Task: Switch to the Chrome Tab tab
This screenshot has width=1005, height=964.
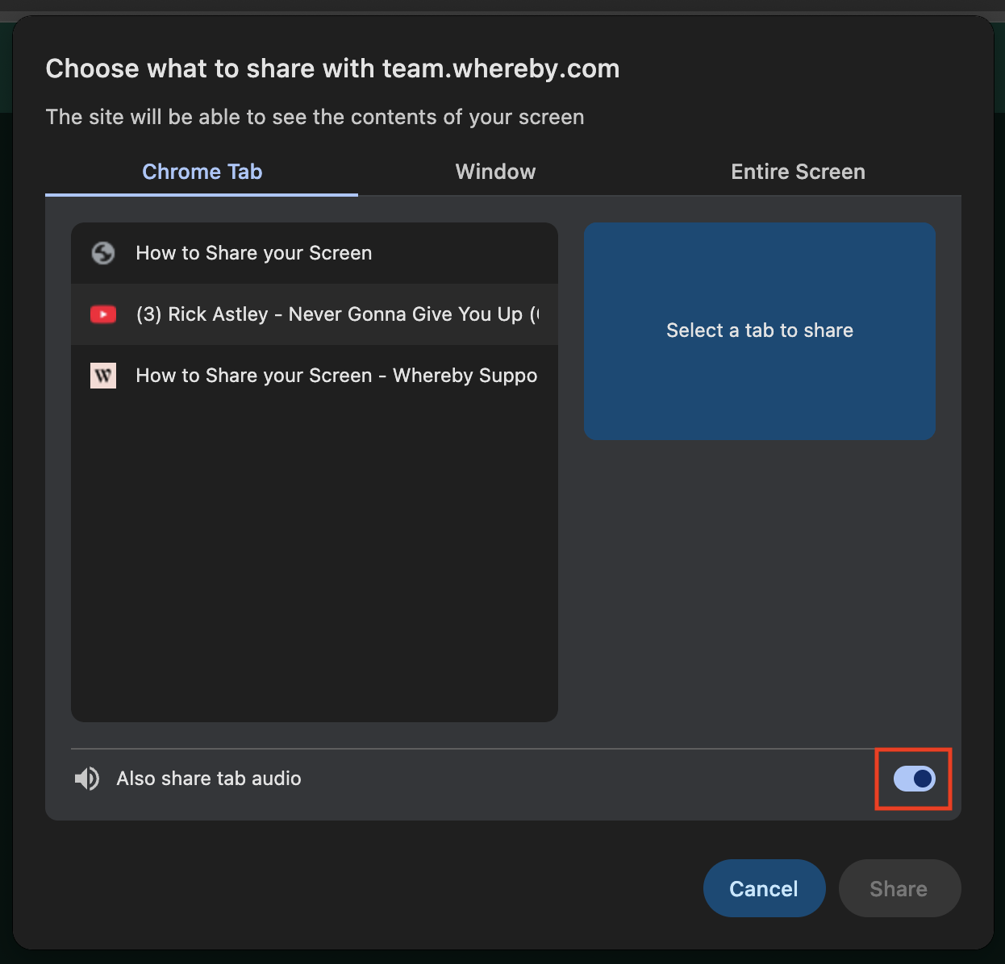Action: [x=202, y=172]
